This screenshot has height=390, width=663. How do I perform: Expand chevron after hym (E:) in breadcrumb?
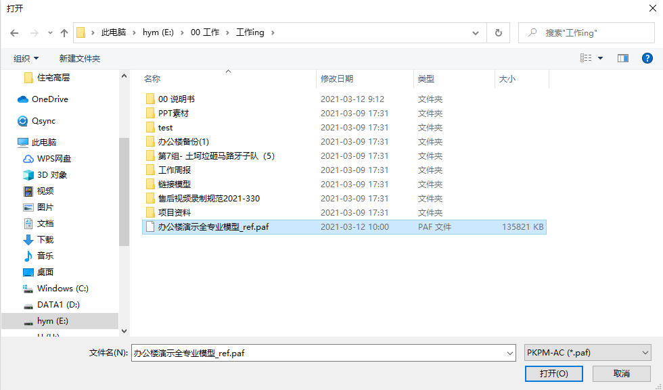click(182, 32)
